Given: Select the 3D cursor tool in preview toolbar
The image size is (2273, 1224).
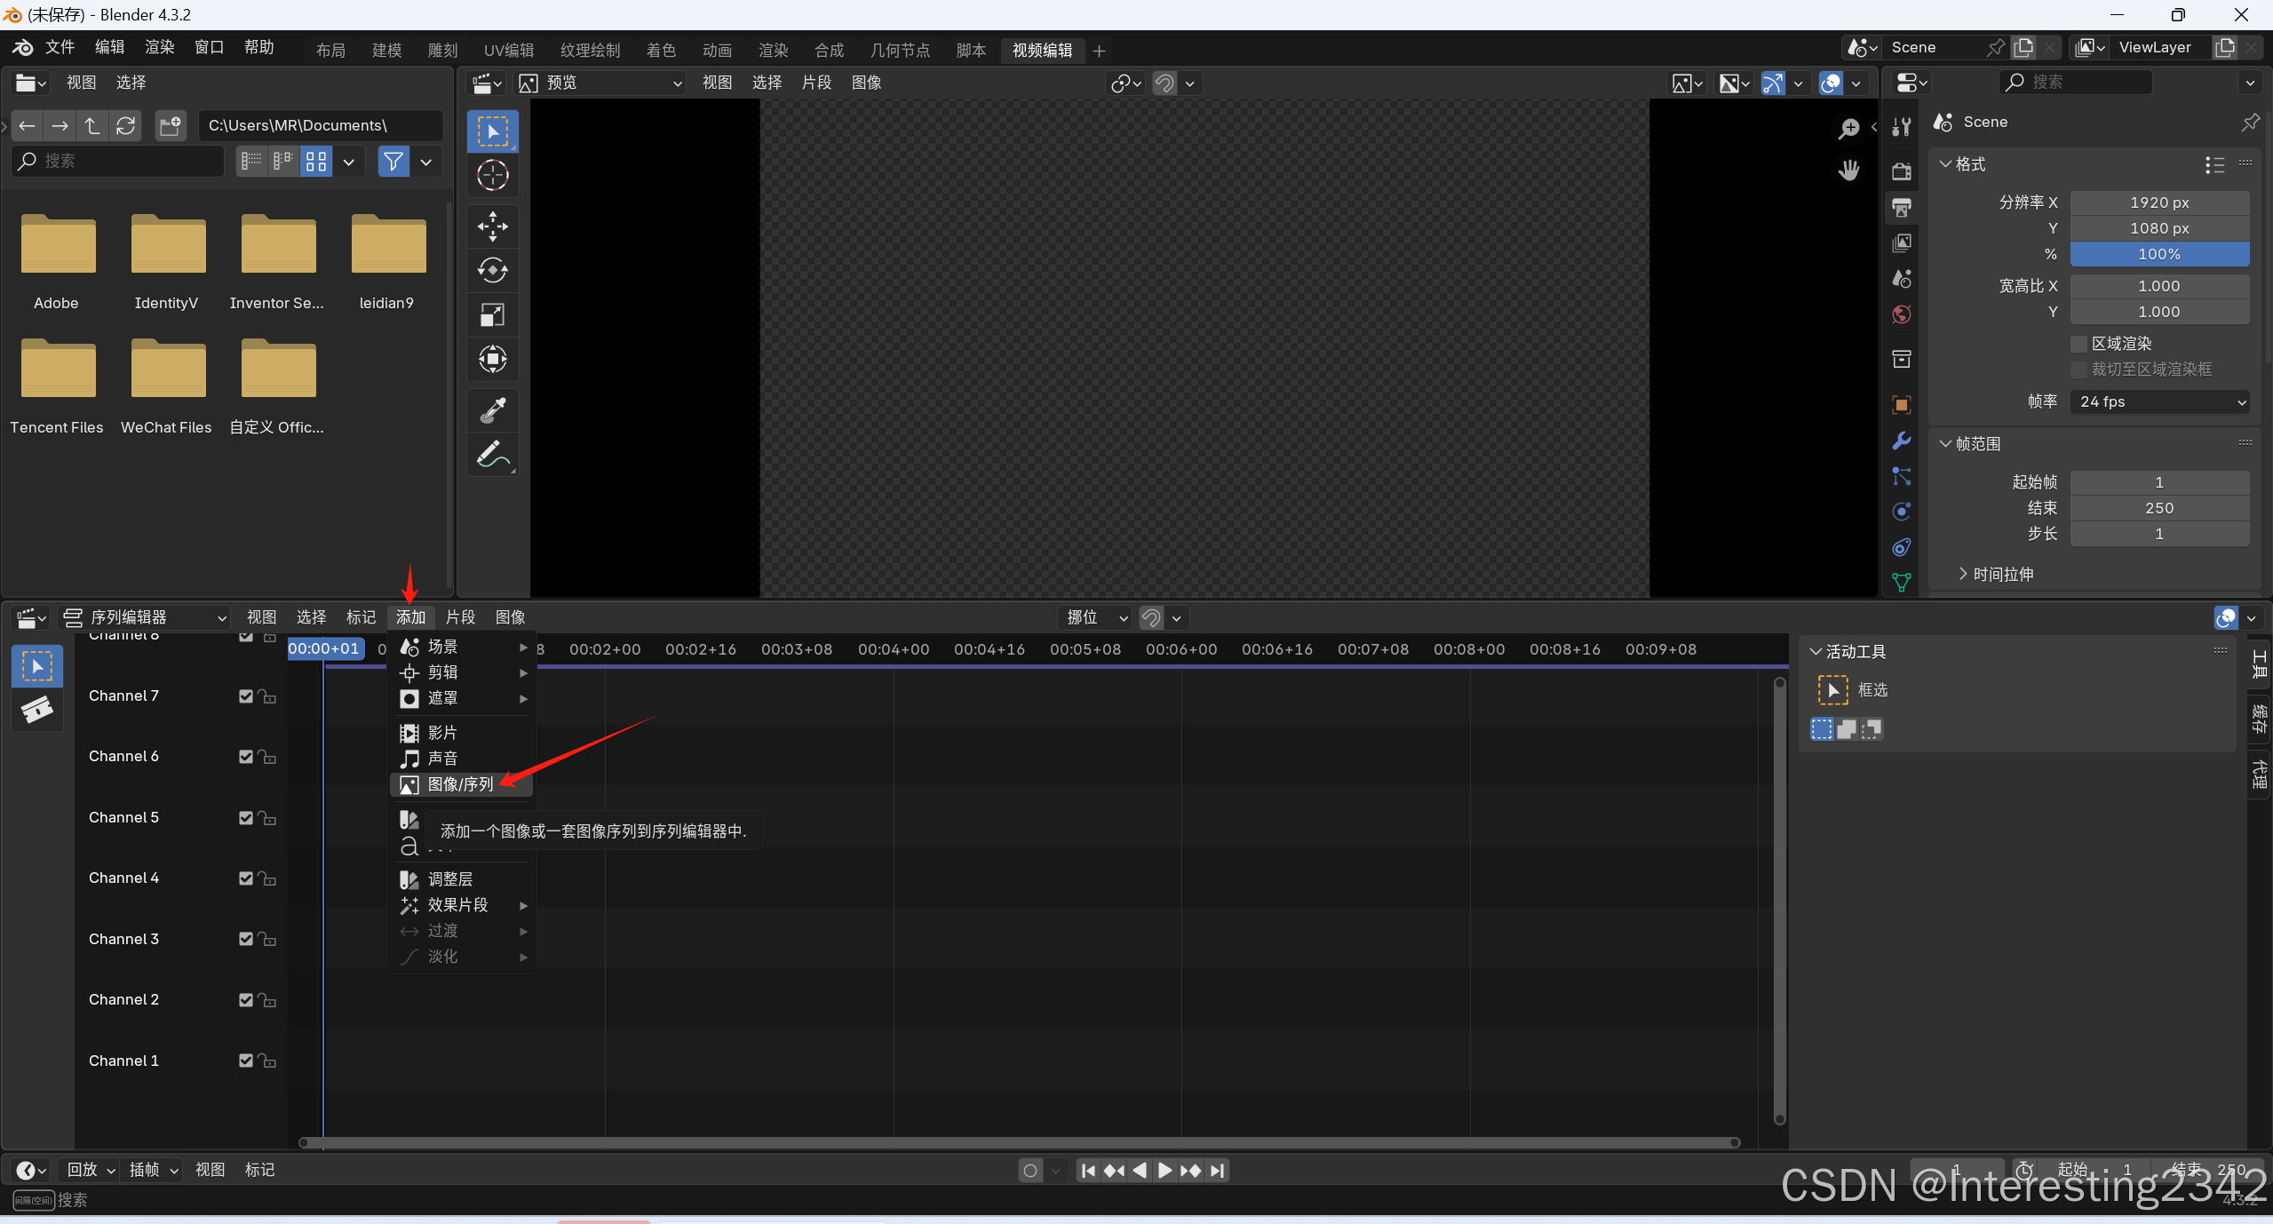Looking at the screenshot, I should 492,175.
